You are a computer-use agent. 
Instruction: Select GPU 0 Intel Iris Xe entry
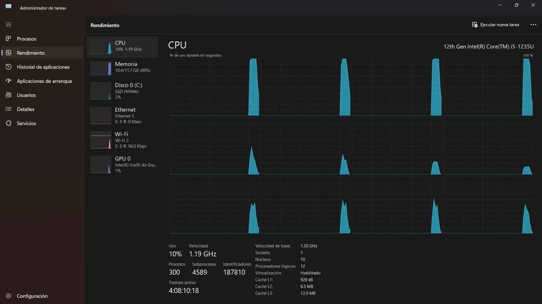pyautogui.click(x=123, y=165)
